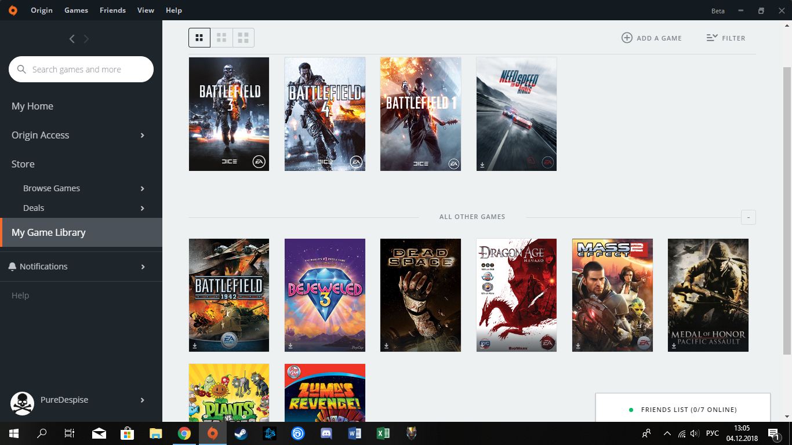Open the Origin menu
The width and height of the screenshot is (792, 445).
tap(42, 10)
